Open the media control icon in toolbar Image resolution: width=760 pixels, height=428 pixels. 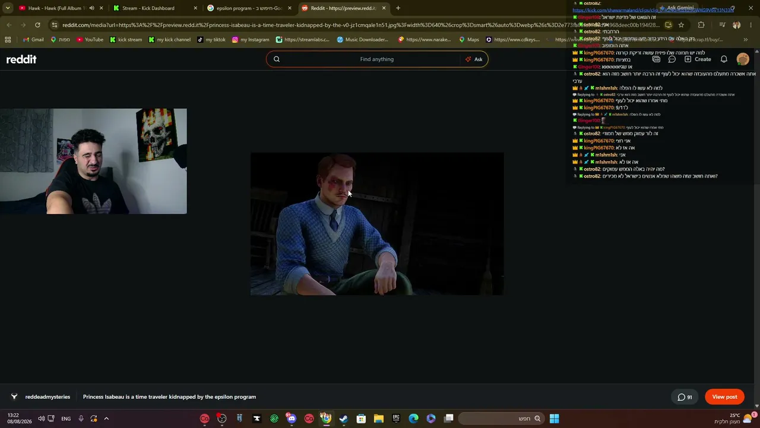point(722,25)
